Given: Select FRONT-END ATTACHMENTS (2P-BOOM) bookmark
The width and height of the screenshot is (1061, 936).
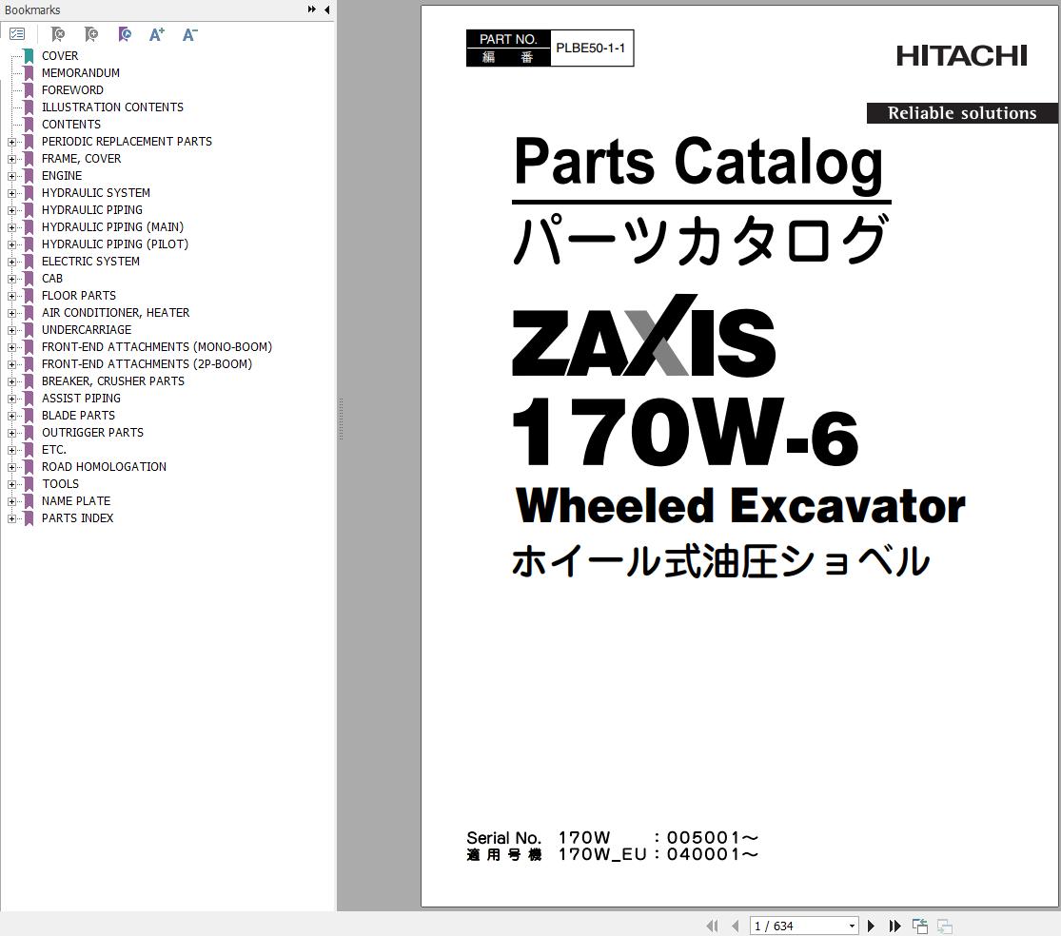Looking at the screenshot, I should point(147,364).
